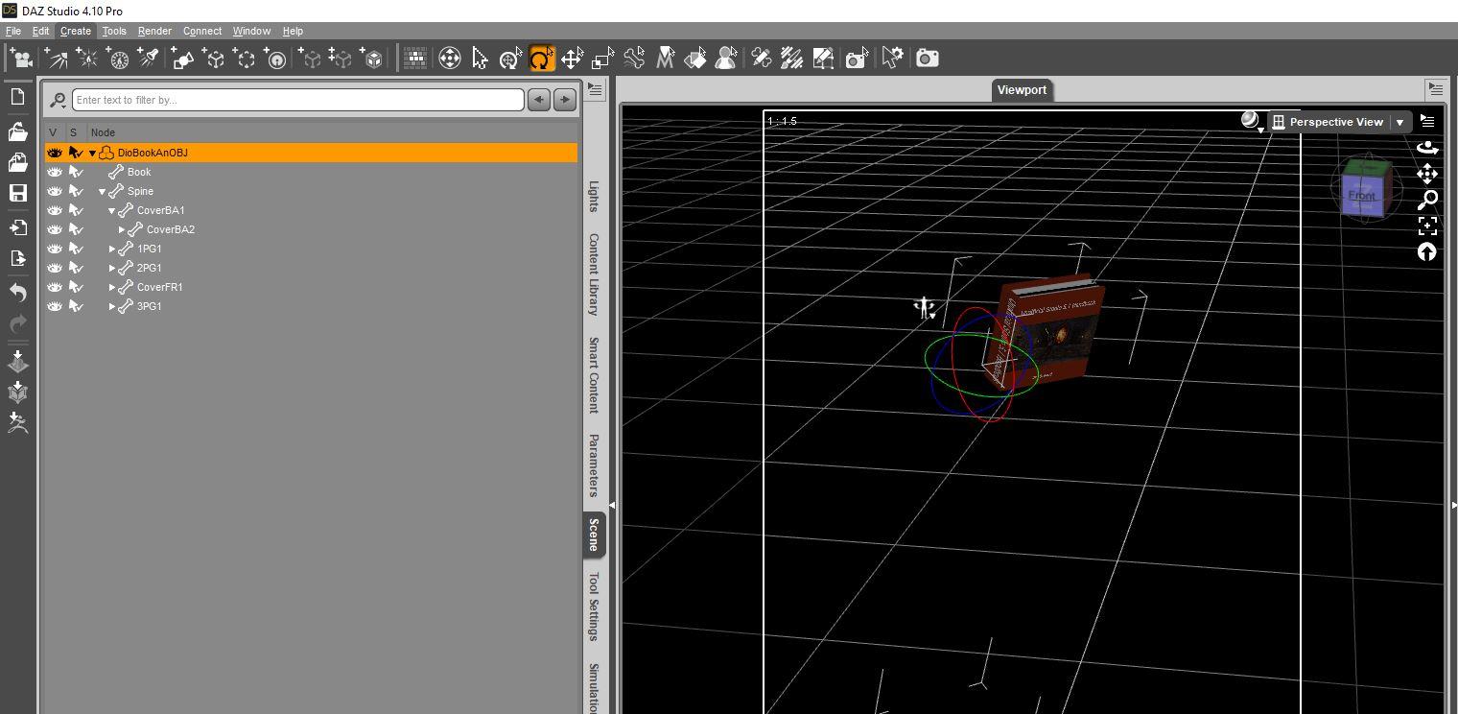The width and height of the screenshot is (1458, 714).
Task: Click the Scene filter text field
Action: tap(298, 100)
